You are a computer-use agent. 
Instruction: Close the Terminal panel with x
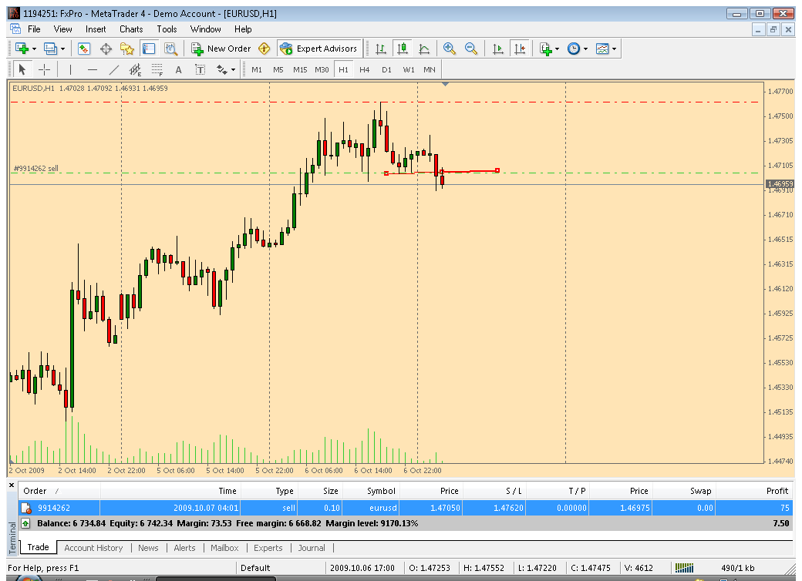coord(12,485)
